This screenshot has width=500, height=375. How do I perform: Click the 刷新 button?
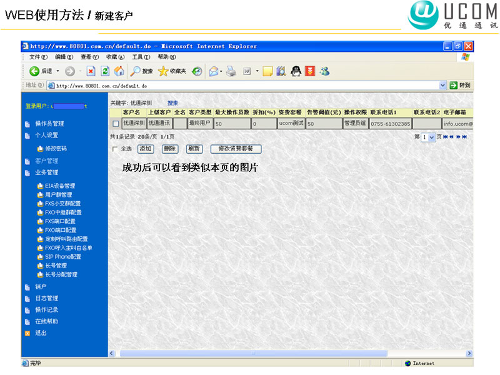click(x=194, y=149)
